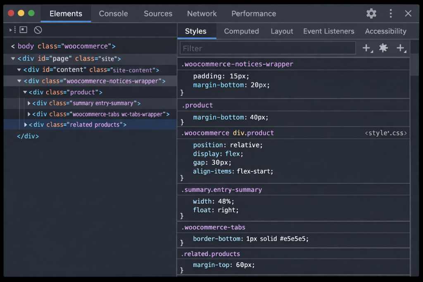Image resolution: width=423 pixels, height=282 pixels.
Task: Open the style.css source link
Action: [x=386, y=133]
